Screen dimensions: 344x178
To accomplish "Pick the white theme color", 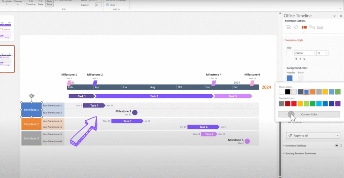I will (282, 92).
